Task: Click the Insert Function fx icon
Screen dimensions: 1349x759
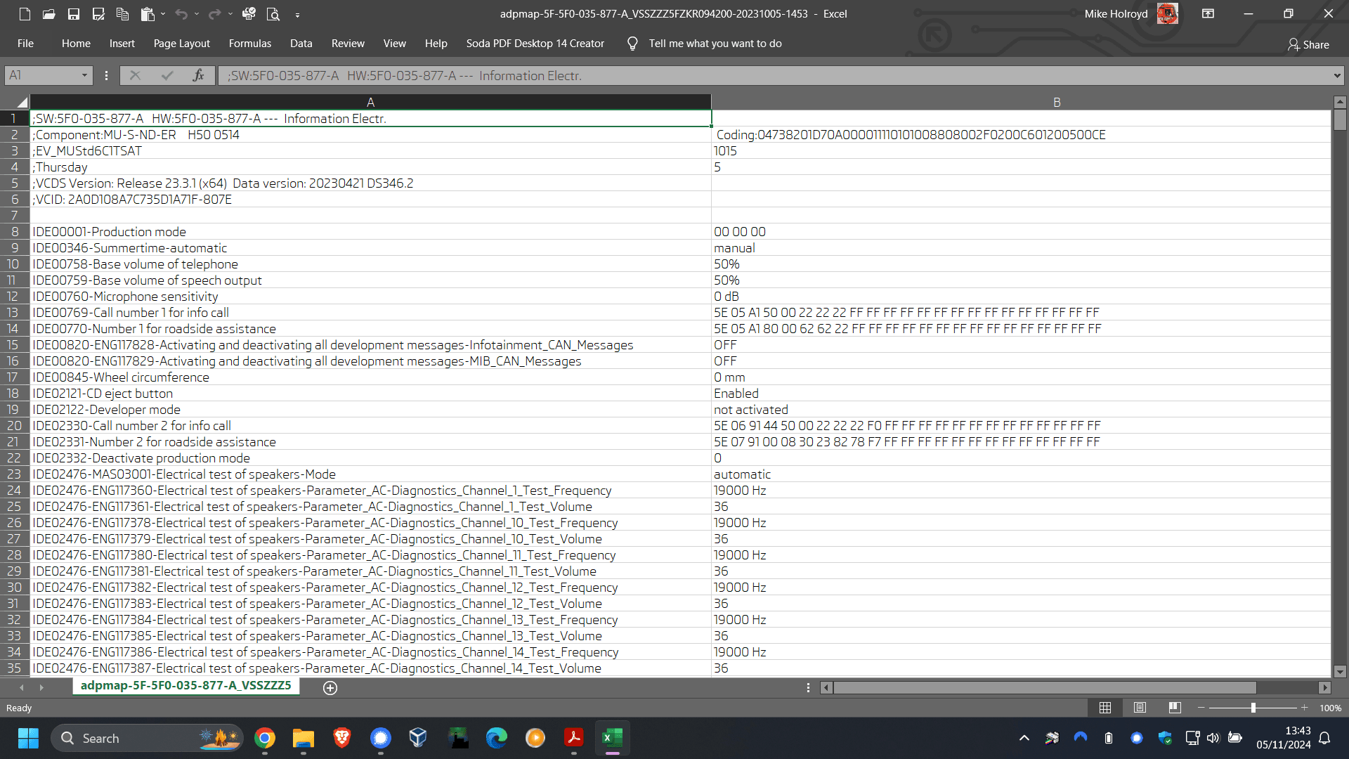Action: [x=198, y=75]
